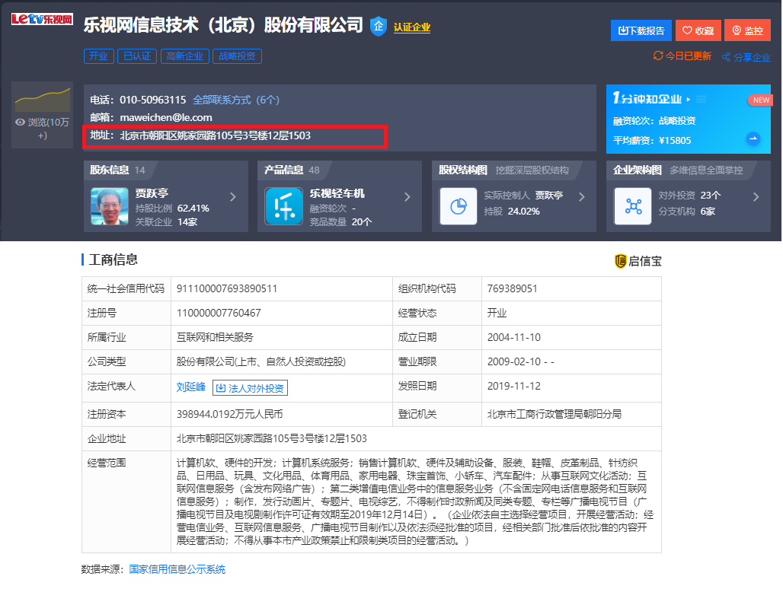The width and height of the screenshot is (783, 589).
Task: Open the 乐视轻车机 product icon
Action: tap(283, 207)
